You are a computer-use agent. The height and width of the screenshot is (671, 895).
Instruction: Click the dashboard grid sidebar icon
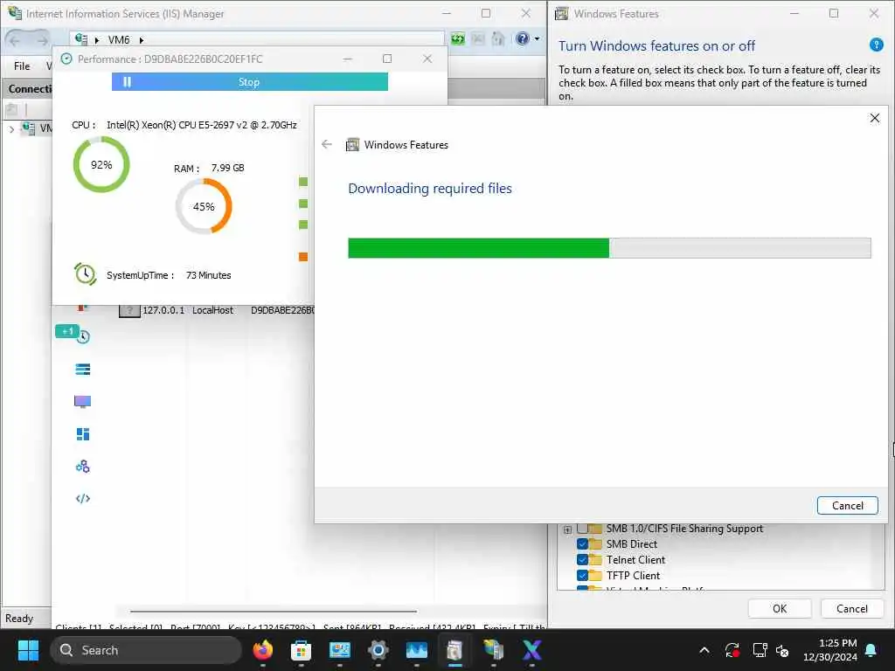[x=83, y=434]
